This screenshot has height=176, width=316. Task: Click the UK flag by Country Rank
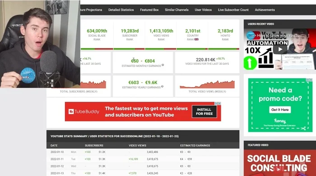[196, 39]
